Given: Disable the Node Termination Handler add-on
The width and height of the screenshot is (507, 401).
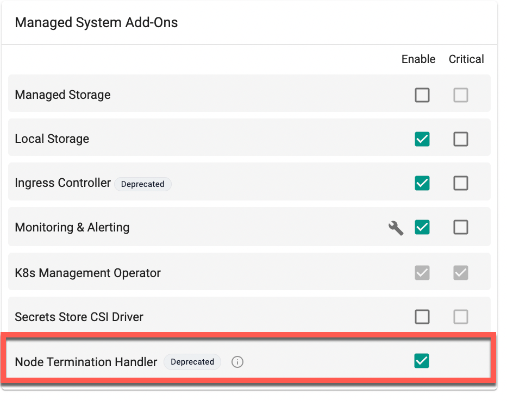Looking at the screenshot, I should [x=422, y=361].
